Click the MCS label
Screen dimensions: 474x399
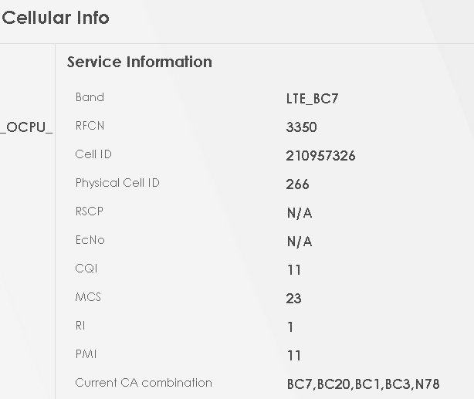pyautogui.click(x=88, y=297)
